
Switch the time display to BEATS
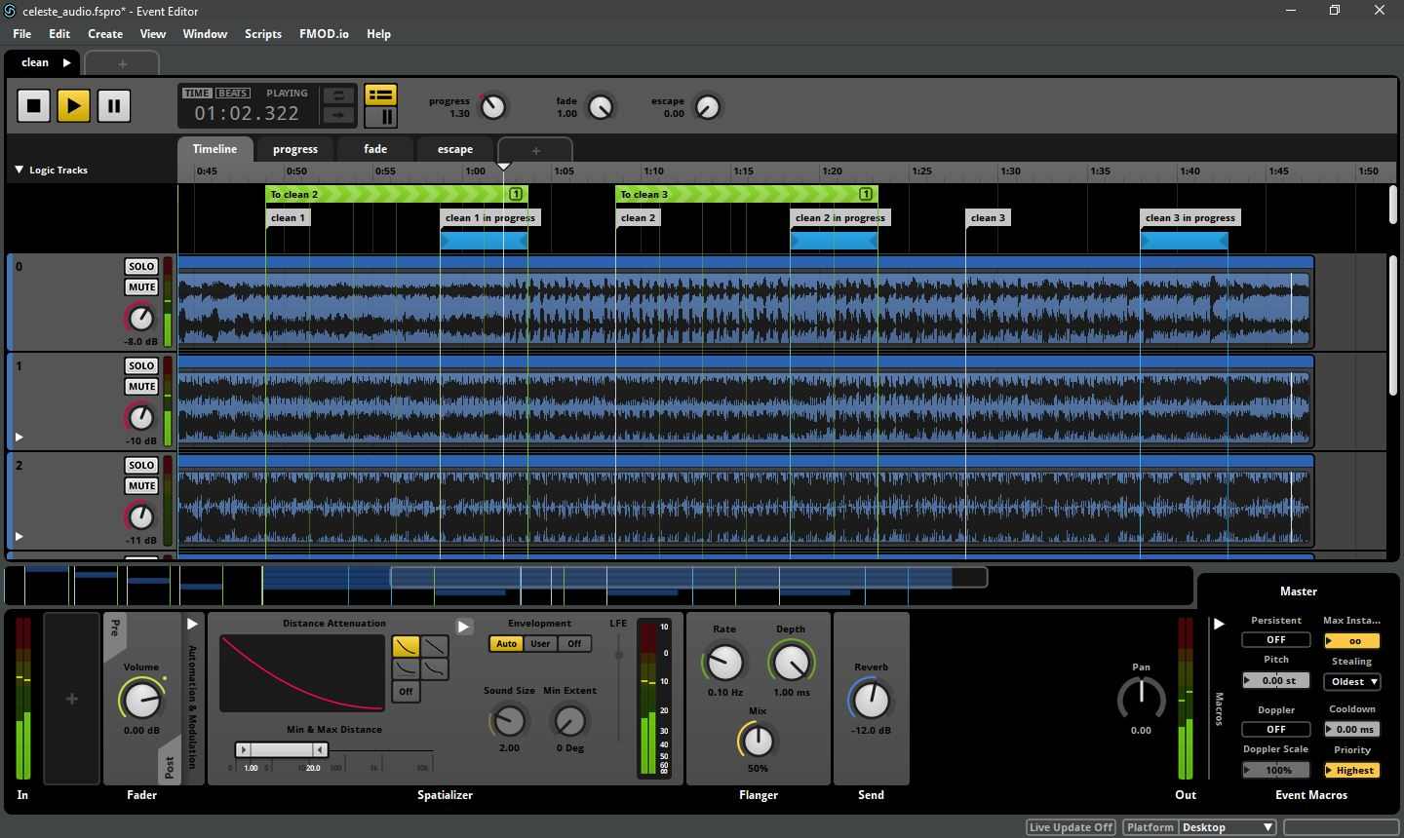pyautogui.click(x=232, y=92)
